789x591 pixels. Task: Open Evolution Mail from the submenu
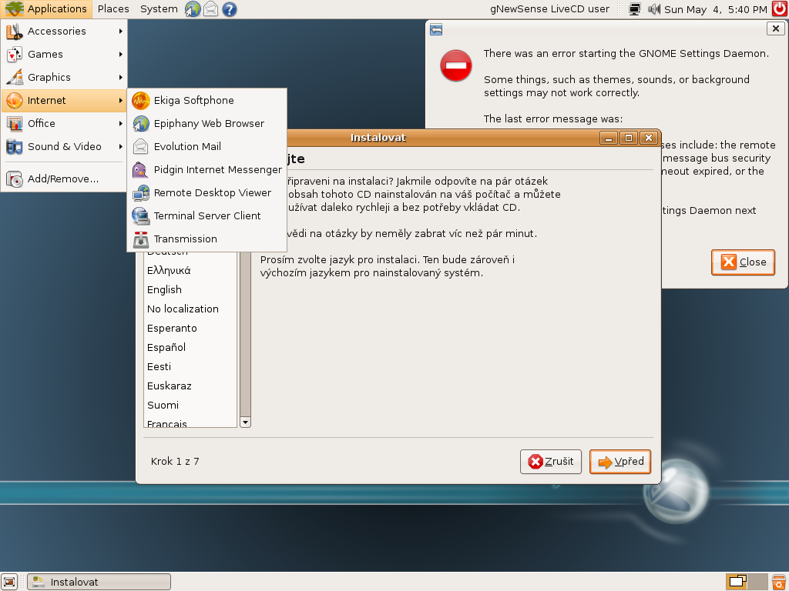click(206, 147)
